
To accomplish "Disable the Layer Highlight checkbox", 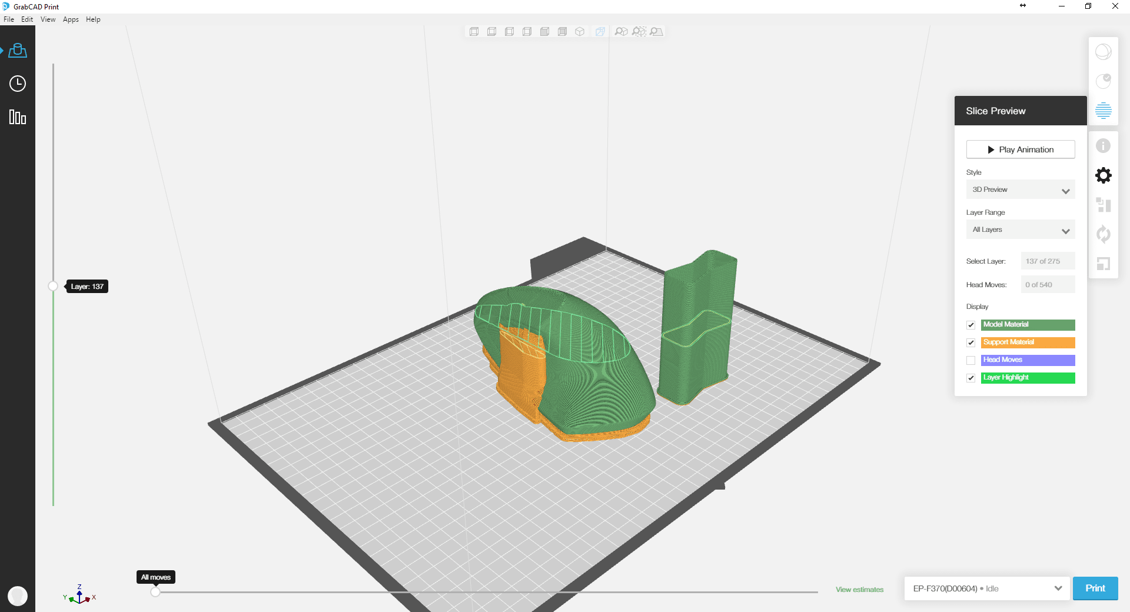I will coord(971,378).
